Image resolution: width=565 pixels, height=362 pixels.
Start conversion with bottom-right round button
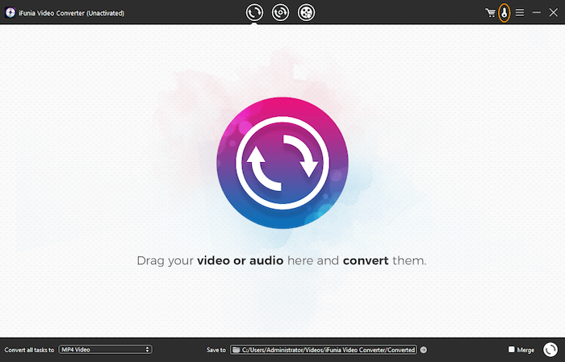click(550, 349)
